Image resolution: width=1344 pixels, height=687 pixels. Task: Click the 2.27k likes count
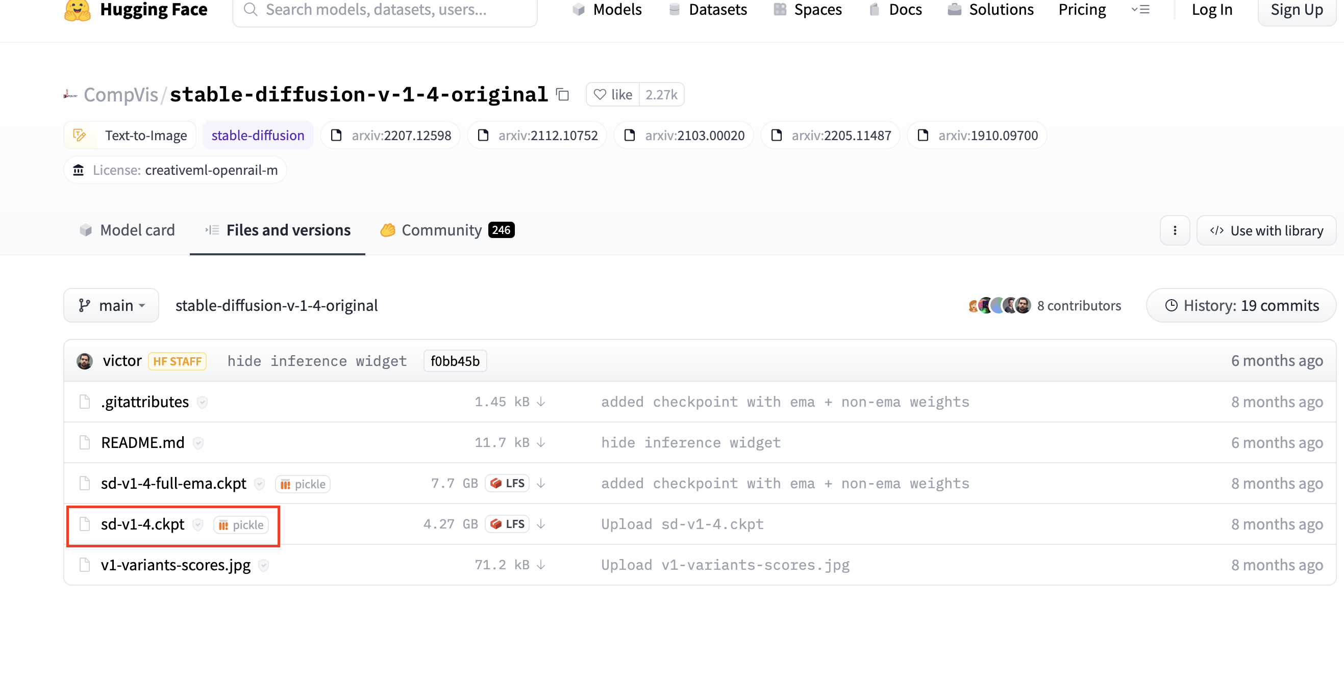(x=661, y=94)
